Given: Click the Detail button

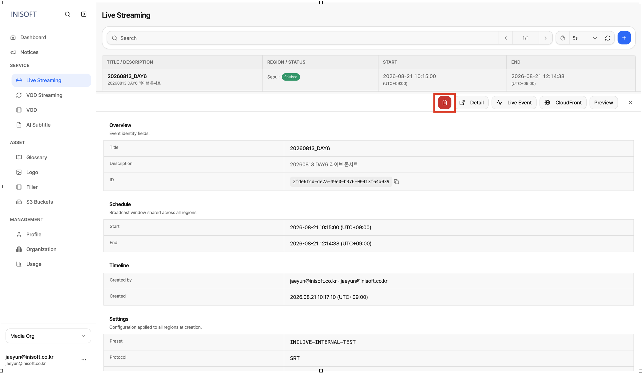Looking at the screenshot, I should pyautogui.click(x=472, y=102).
